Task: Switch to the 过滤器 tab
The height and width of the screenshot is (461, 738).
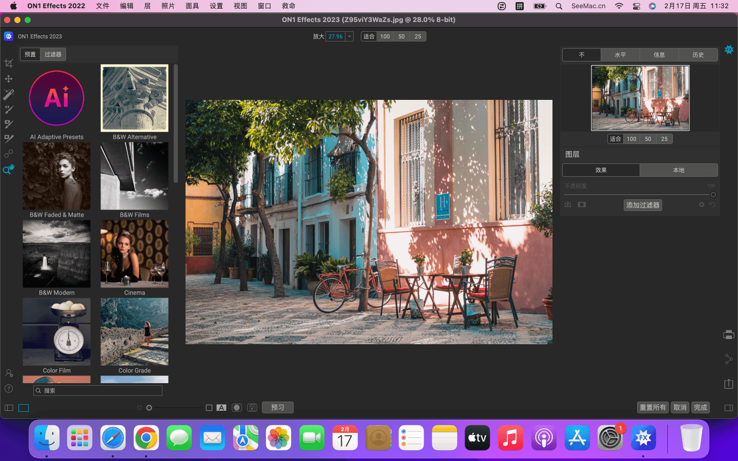Action: (x=53, y=54)
